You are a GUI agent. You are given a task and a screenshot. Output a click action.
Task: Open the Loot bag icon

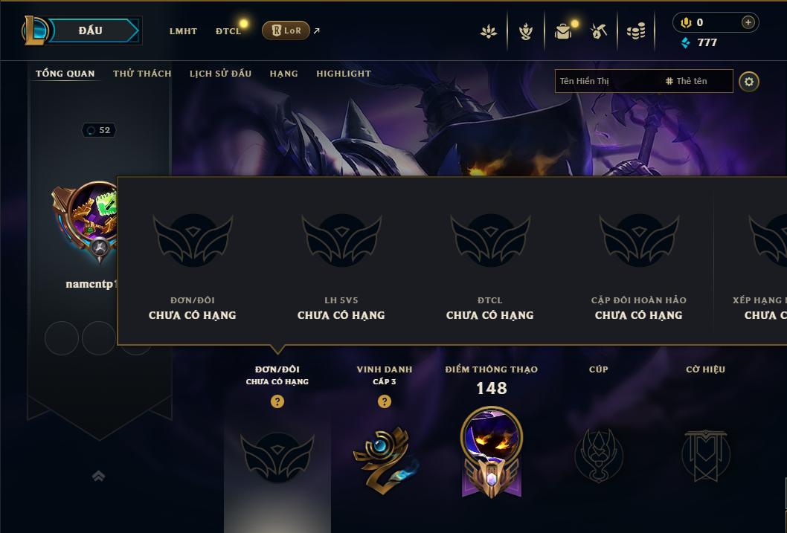(x=563, y=31)
